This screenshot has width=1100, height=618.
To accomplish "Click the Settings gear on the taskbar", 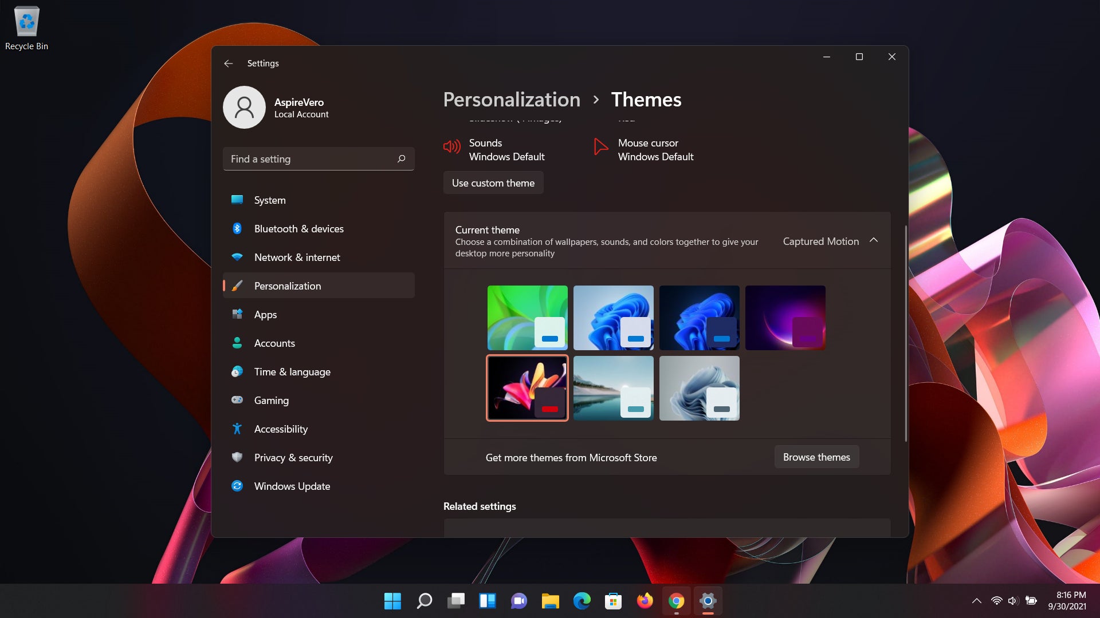I will [708, 601].
